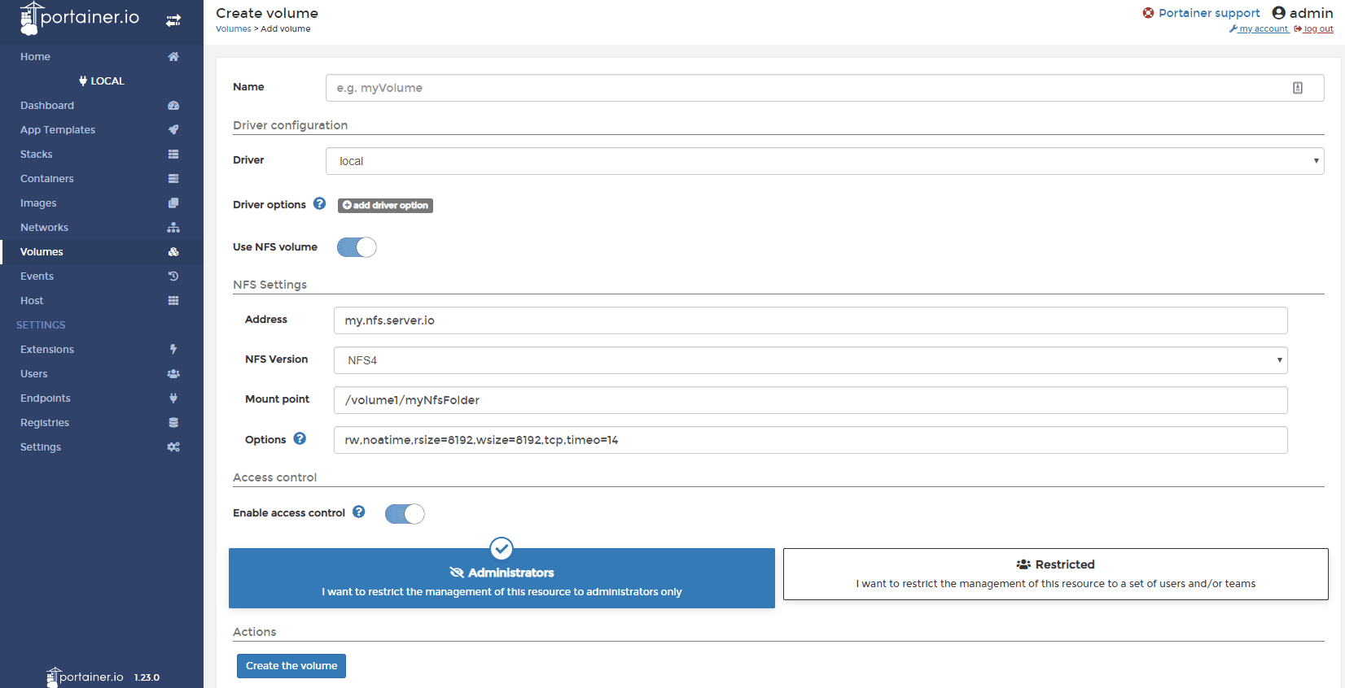Toggle the Use NFS volume switch
The height and width of the screenshot is (688, 1345).
(x=357, y=247)
